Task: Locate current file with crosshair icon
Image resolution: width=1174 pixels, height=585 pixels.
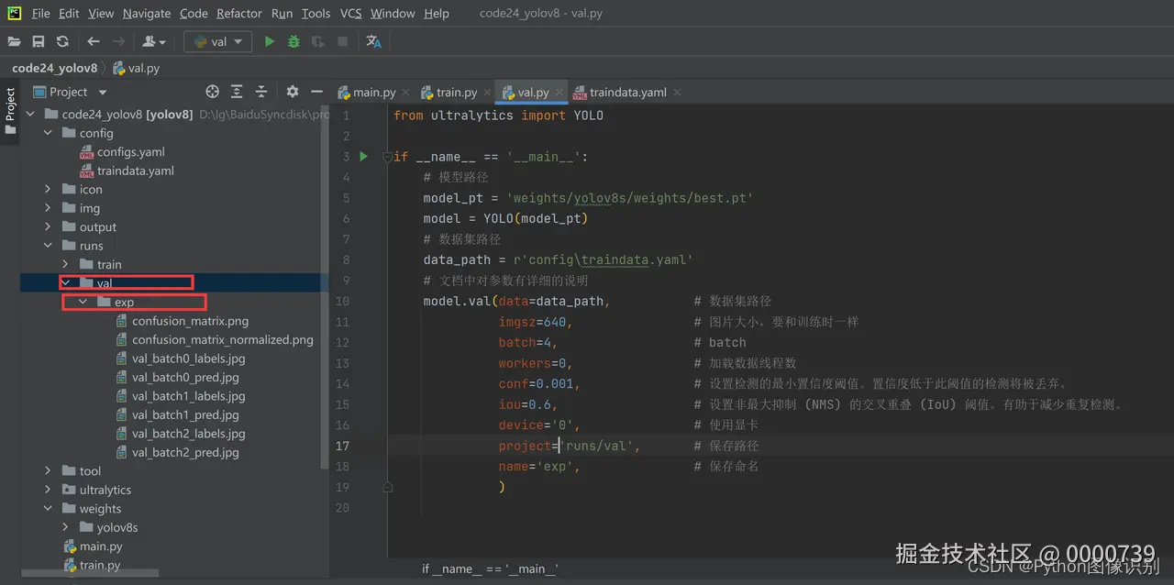Action: [212, 92]
